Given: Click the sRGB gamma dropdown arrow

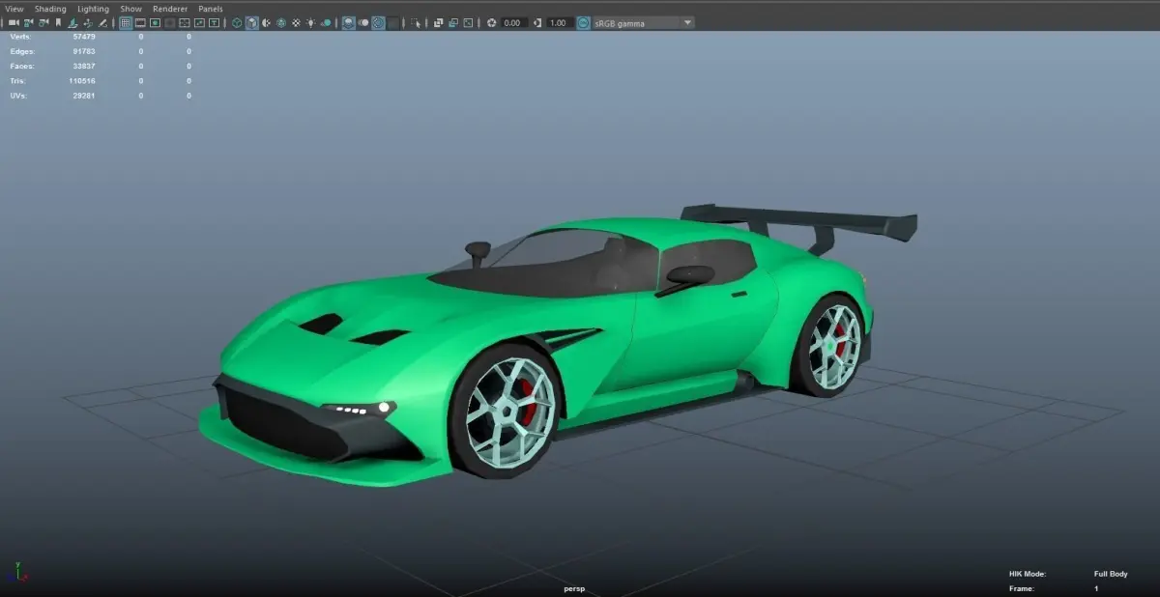Looking at the screenshot, I should click(687, 22).
